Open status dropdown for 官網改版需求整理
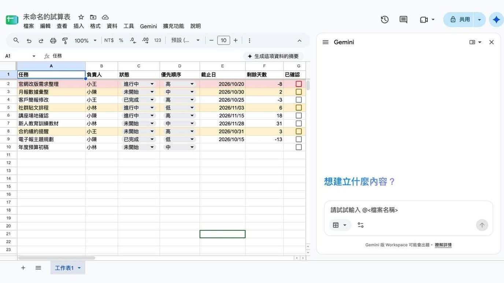The height and width of the screenshot is (283, 504). pos(152,84)
